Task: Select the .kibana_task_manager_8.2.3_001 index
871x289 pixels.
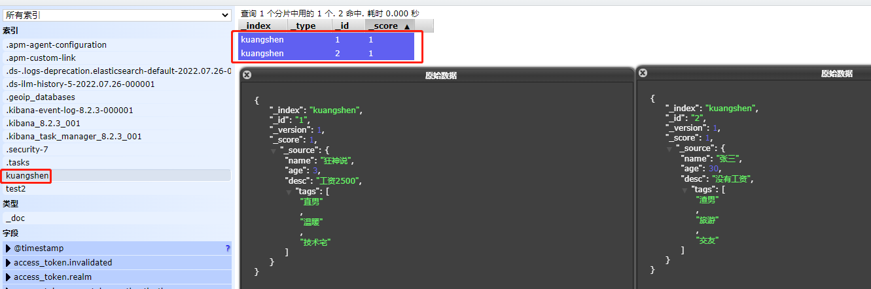Action: (116, 137)
